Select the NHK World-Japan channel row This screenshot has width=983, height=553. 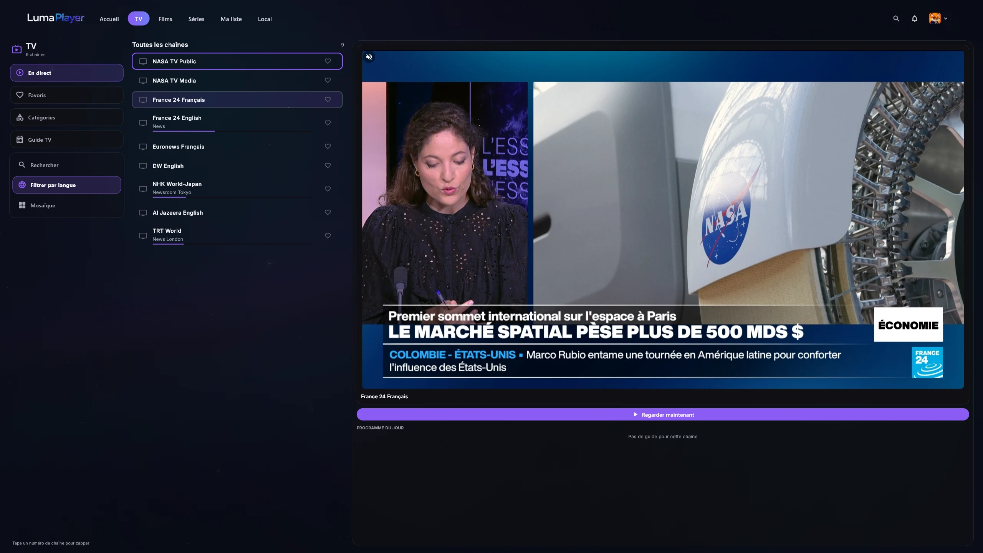(237, 189)
